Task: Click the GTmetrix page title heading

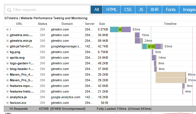Action: tap(46, 18)
